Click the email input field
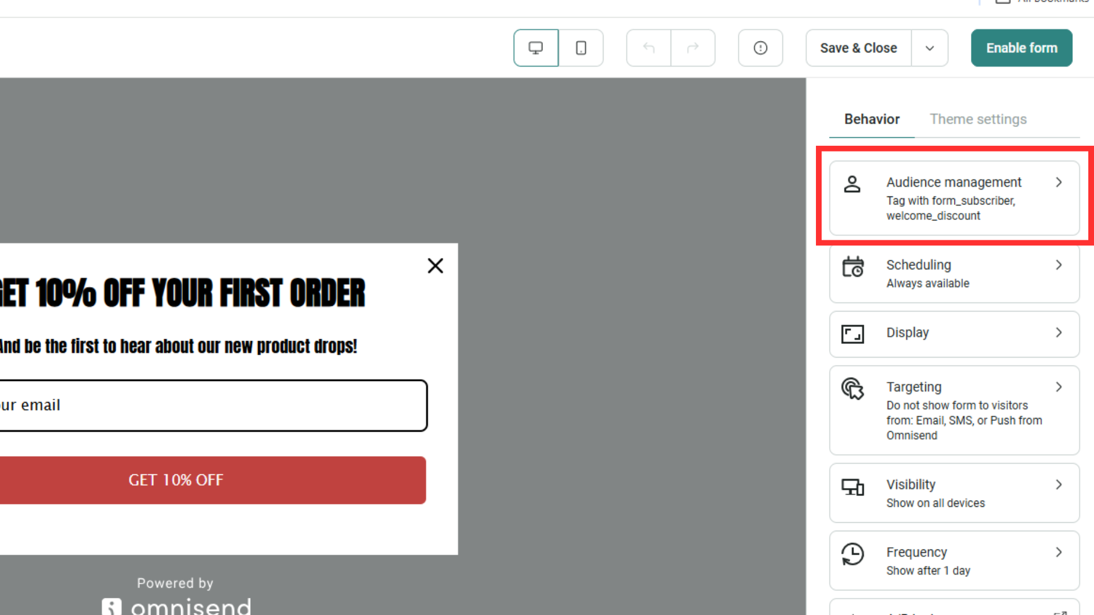Screen dimensions: 1094x615 tap(211, 405)
